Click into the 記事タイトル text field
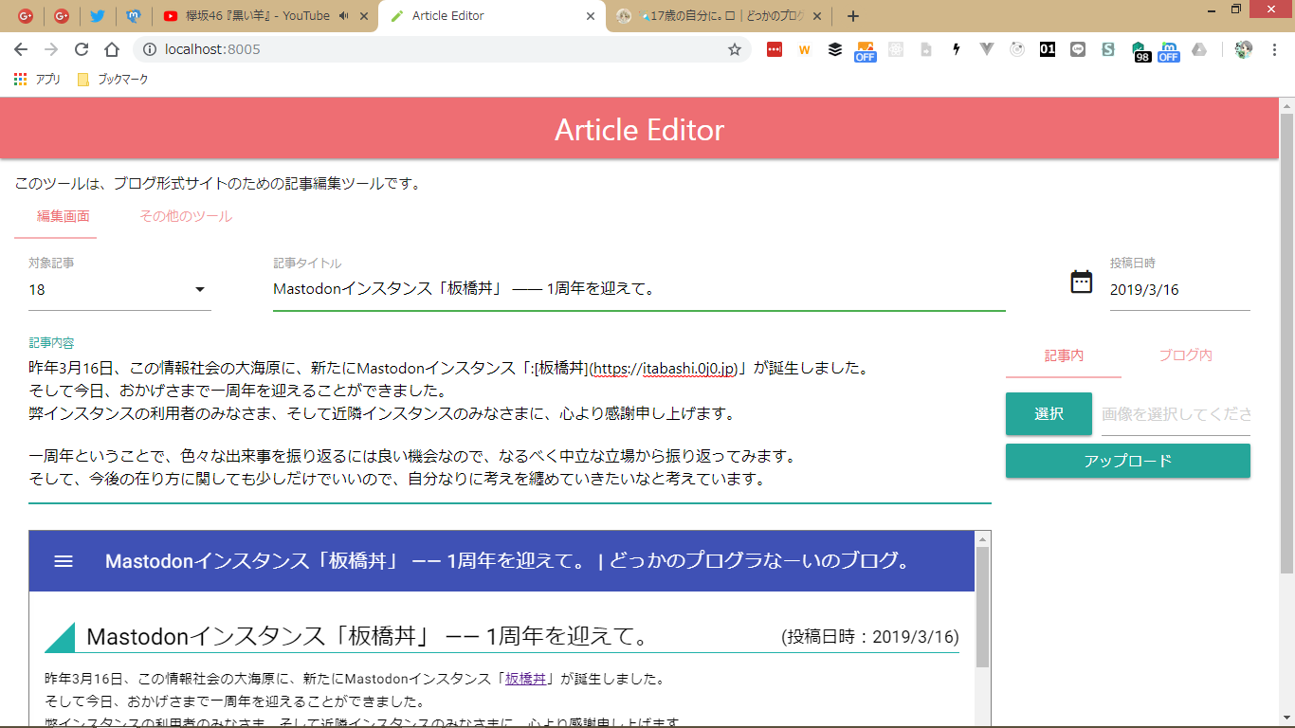1295x728 pixels. (x=638, y=290)
